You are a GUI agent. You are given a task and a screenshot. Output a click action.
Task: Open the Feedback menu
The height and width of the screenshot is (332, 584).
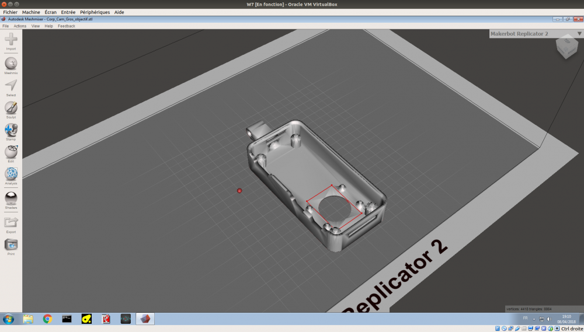coord(67,26)
